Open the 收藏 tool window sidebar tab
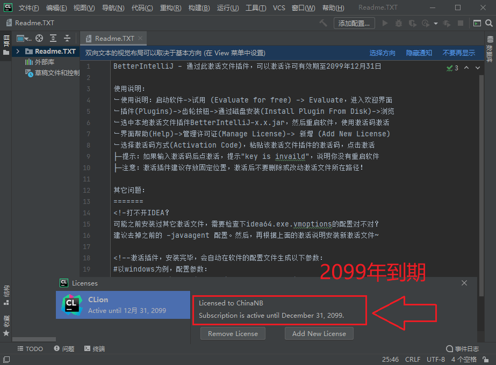 click(x=6, y=325)
